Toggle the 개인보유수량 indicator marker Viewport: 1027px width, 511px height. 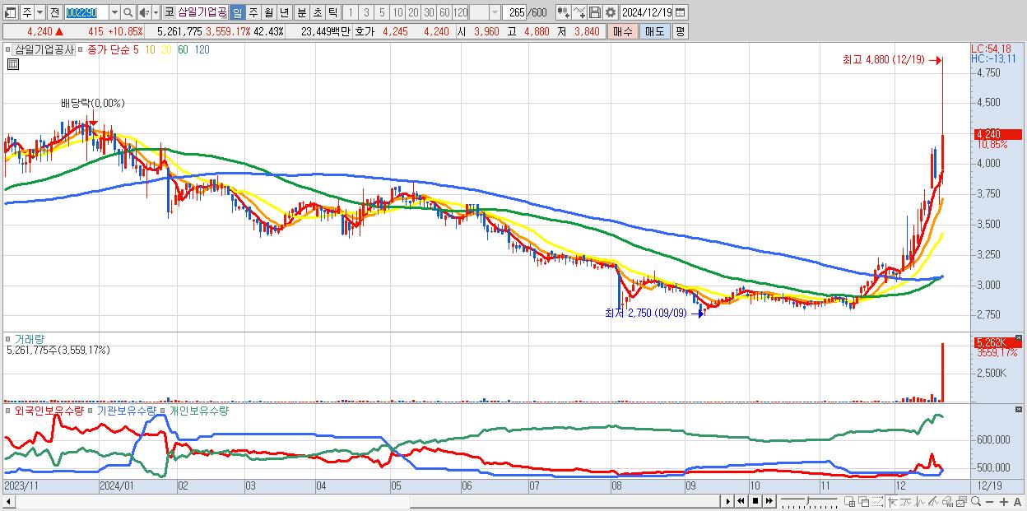tap(163, 410)
